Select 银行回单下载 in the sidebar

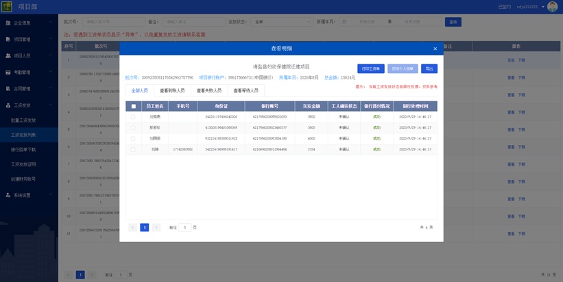pyautogui.click(x=24, y=149)
